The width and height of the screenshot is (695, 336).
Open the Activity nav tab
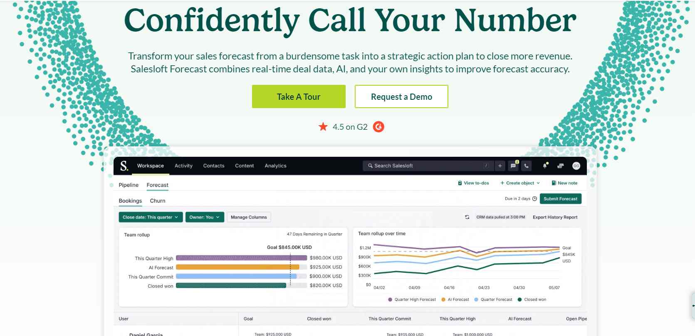(183, 166)
